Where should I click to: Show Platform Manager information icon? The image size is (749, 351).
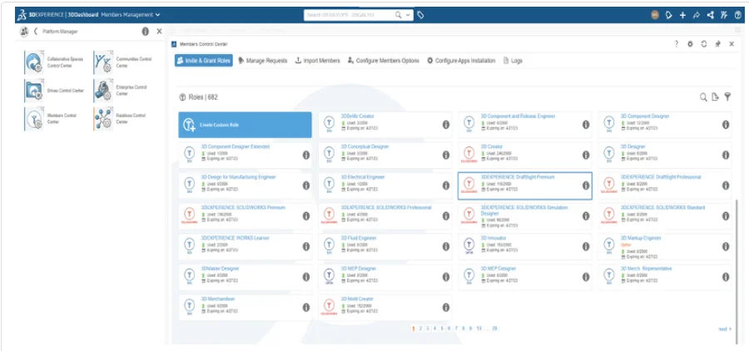(145, 32)
